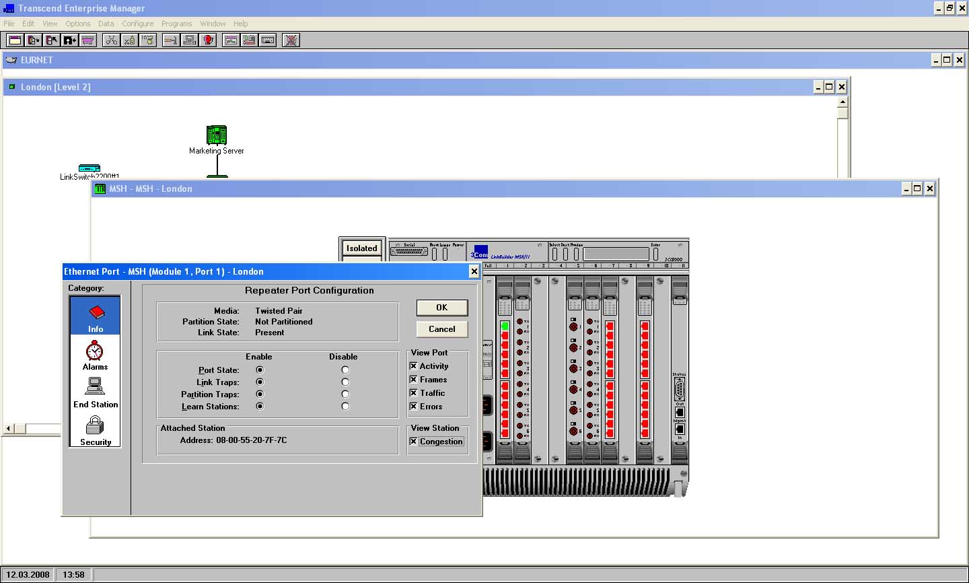The image size is (969, 583).
Task: Open the End Station category
Action: tap(95, 392)
